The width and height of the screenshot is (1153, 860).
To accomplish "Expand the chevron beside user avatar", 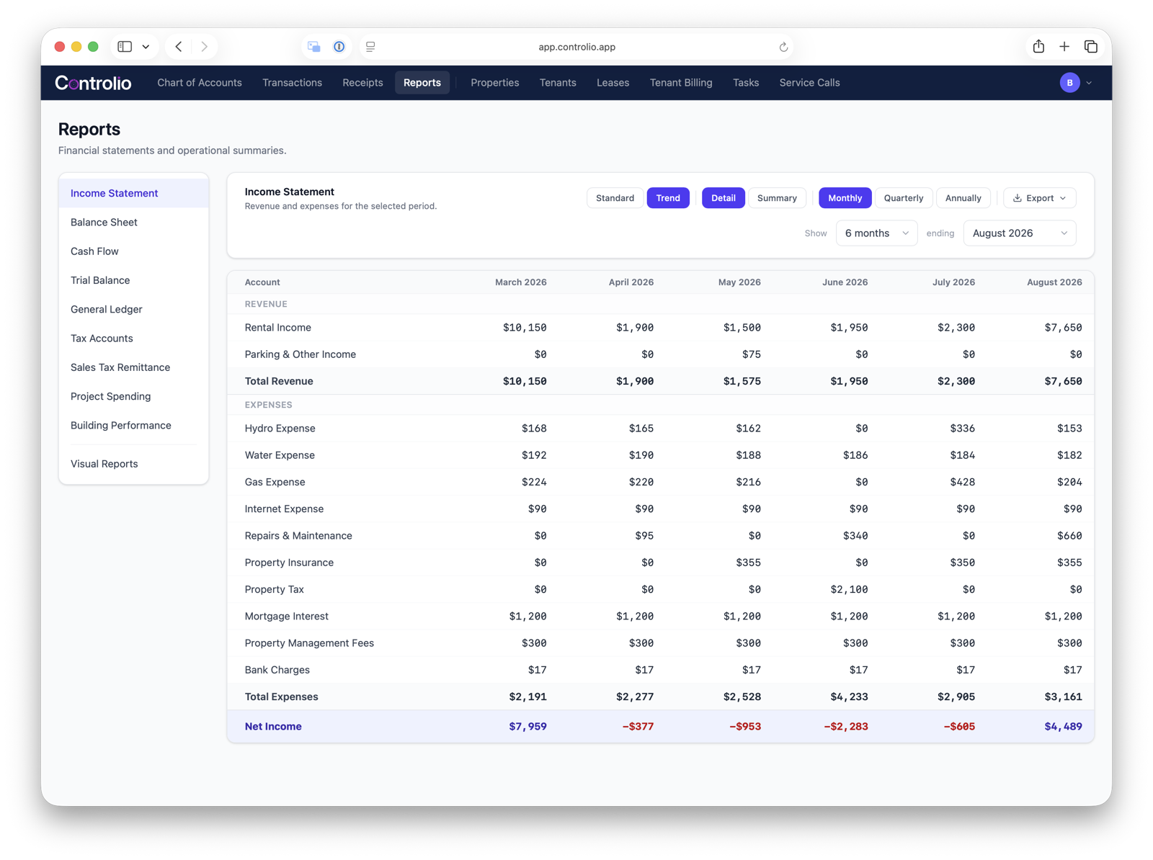I will [x=1089, y=83].
